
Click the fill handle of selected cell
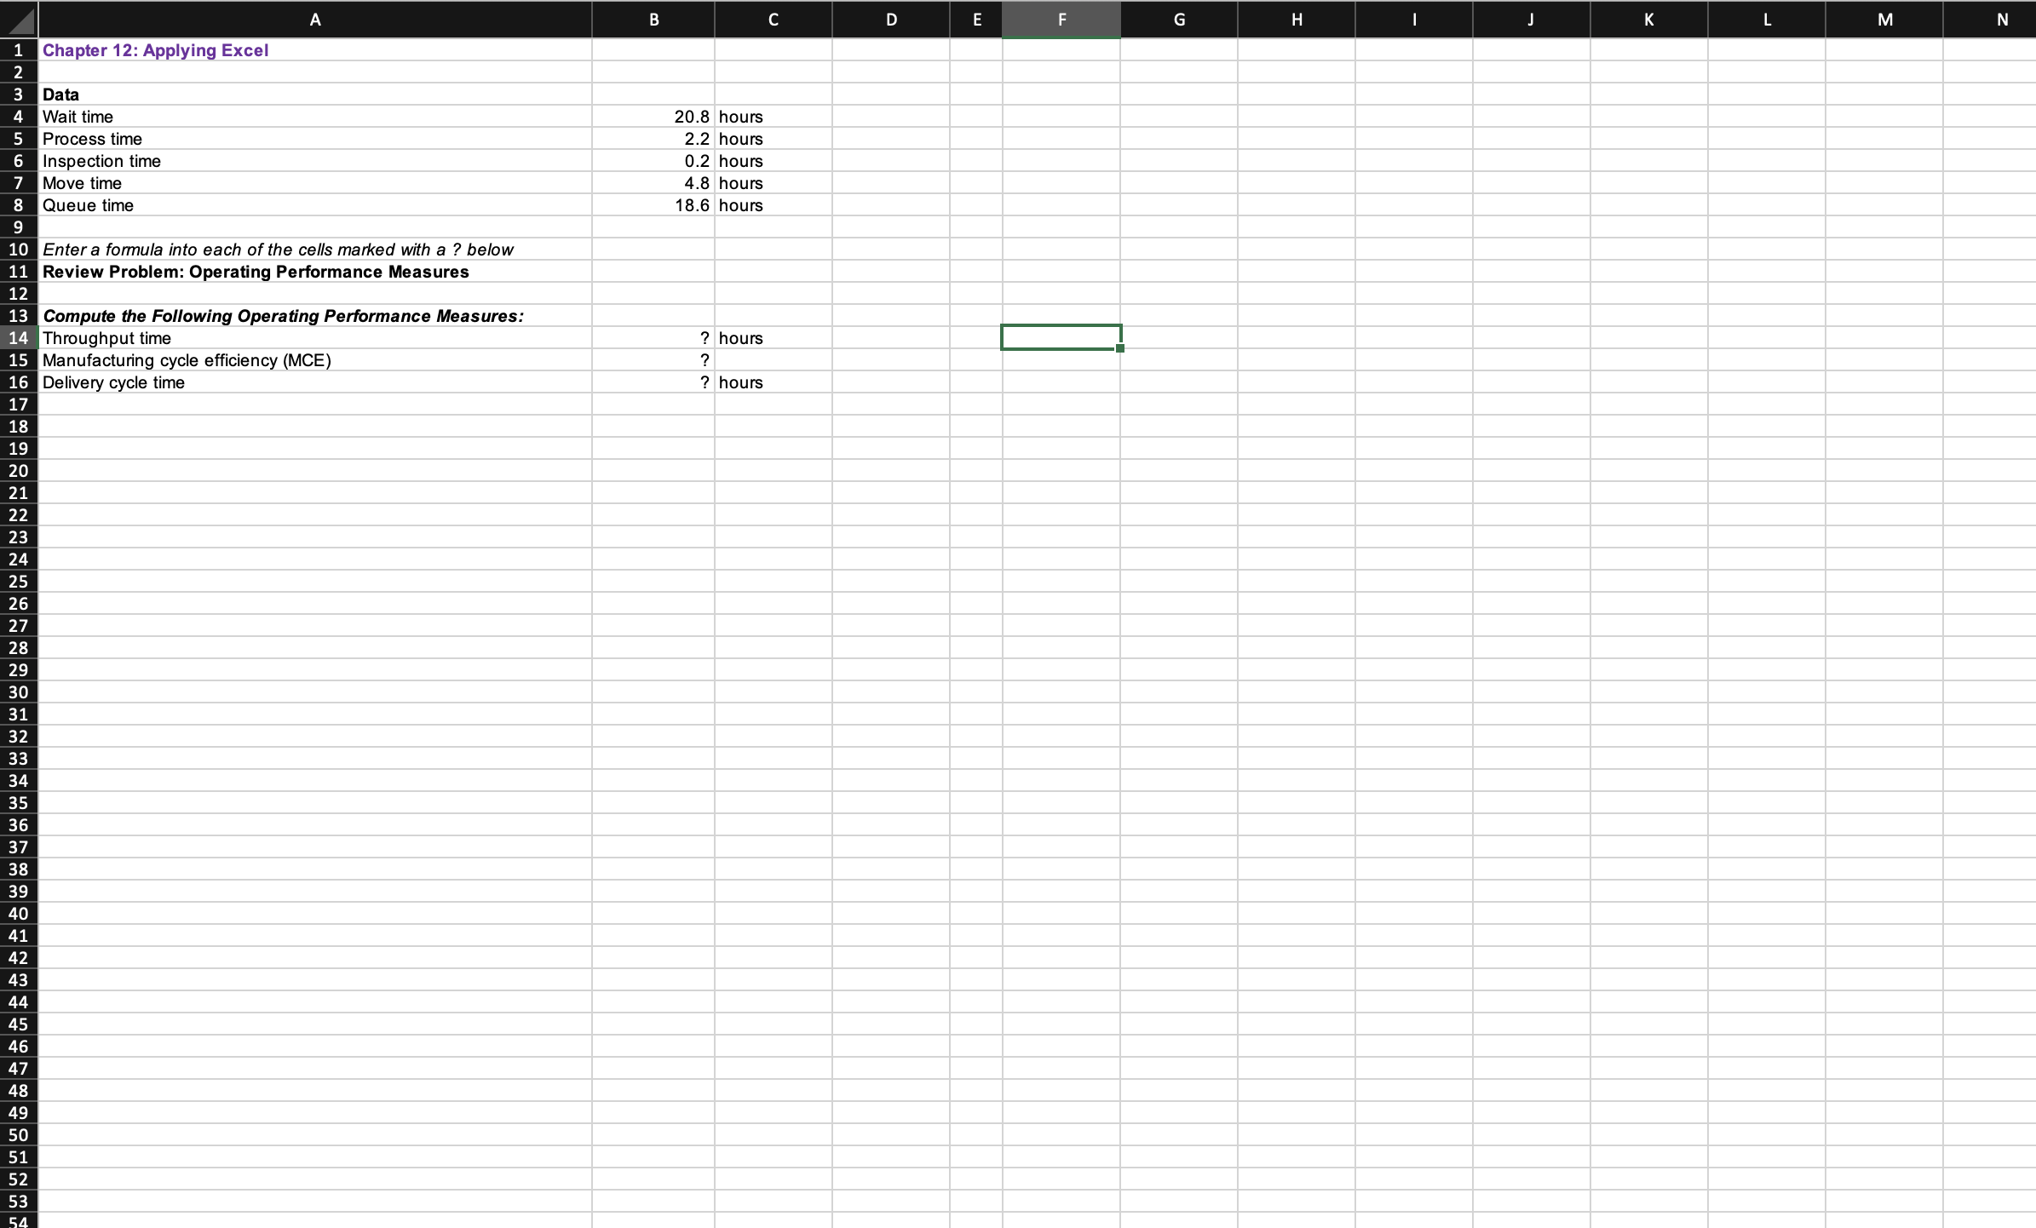coord(1120,348)
